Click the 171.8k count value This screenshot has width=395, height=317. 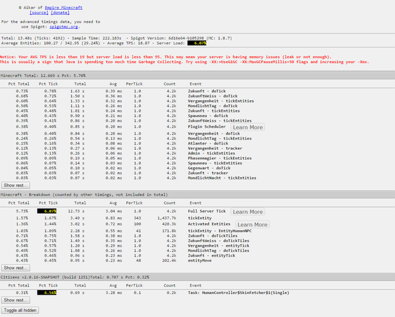(x=169, y=231)
